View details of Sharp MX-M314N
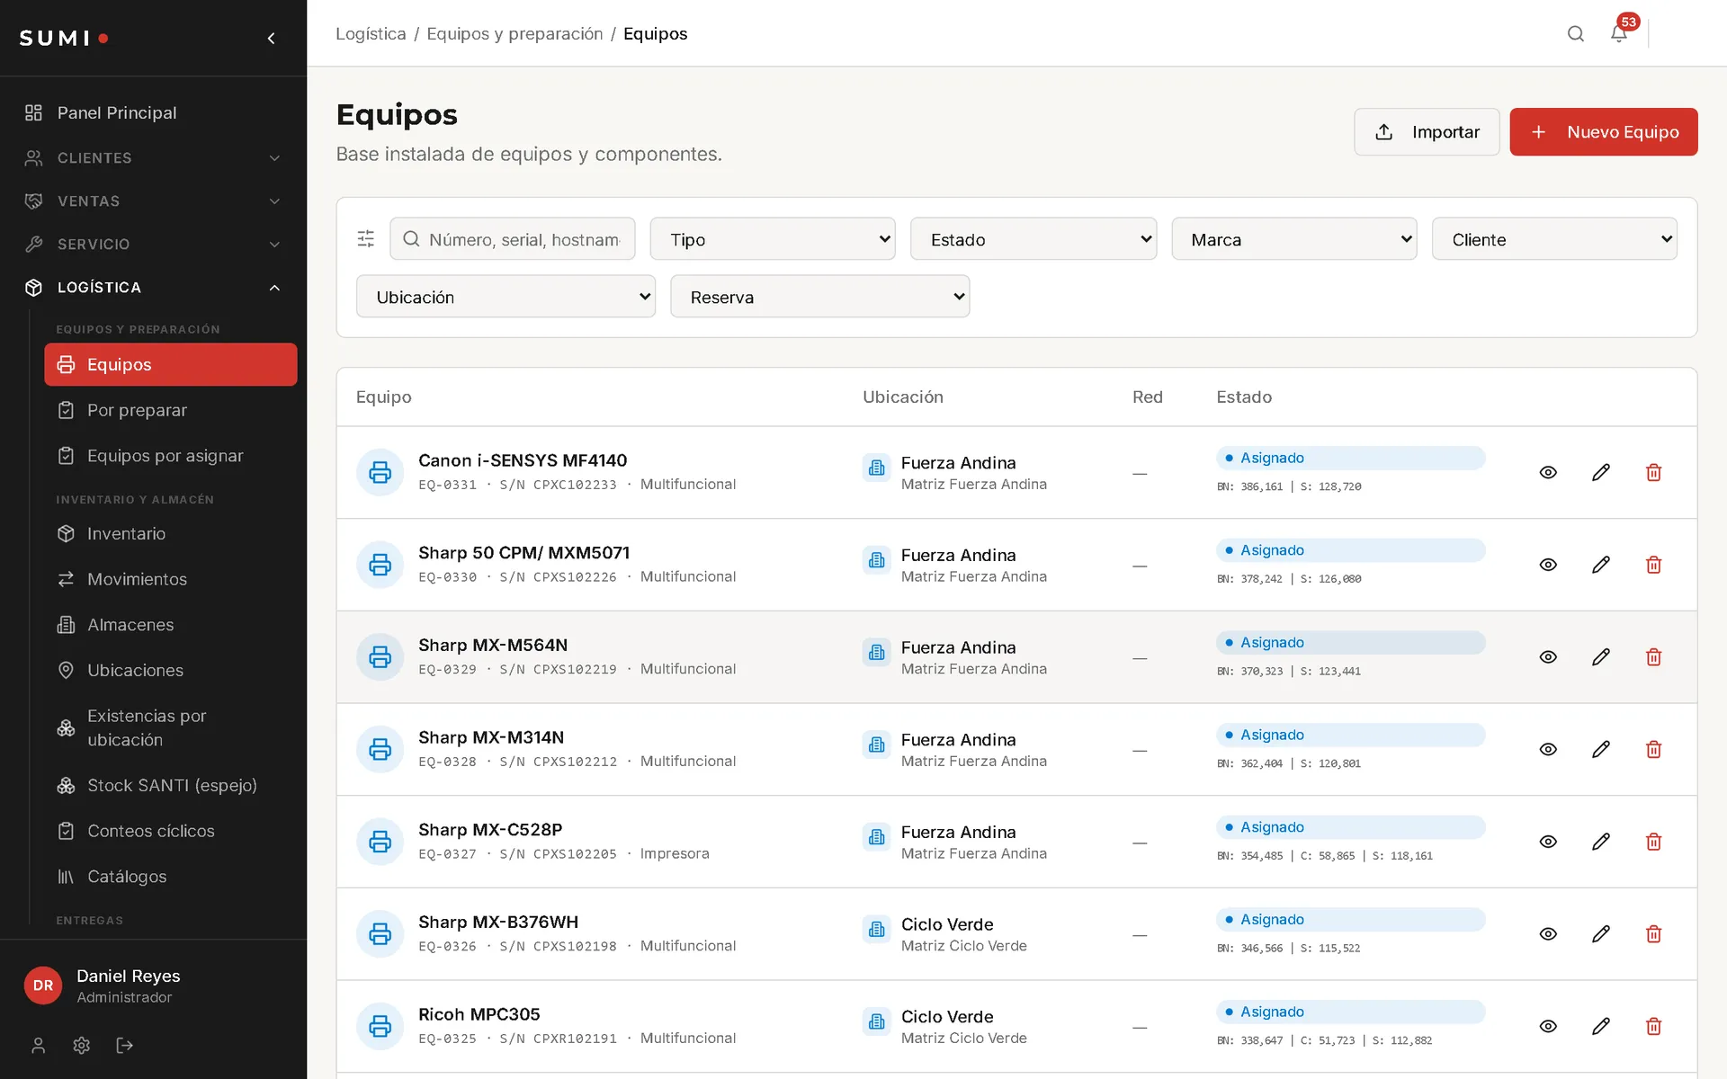This screenshot has width=1727, height=1079. pyautogui.click(x=1548, y=750)
